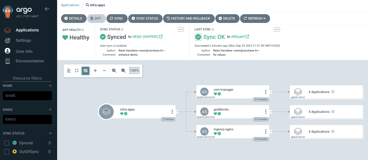Open the HEAD (045f95f) revision link

(x=145, y=37)
